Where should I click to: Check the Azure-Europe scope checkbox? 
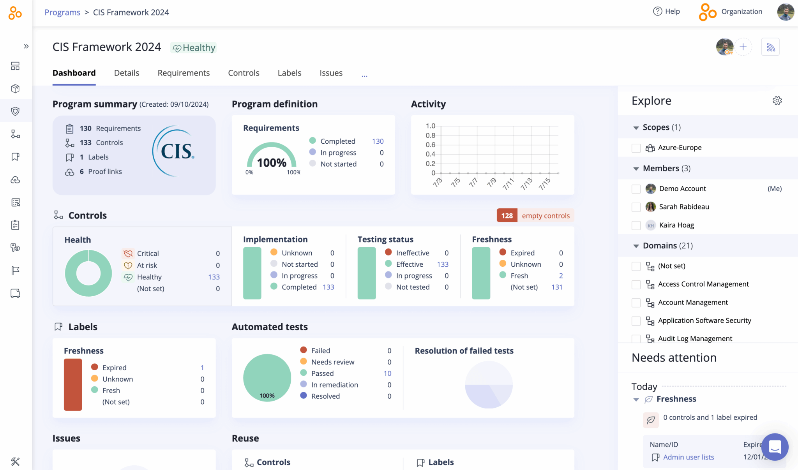(x=636, y=148)
